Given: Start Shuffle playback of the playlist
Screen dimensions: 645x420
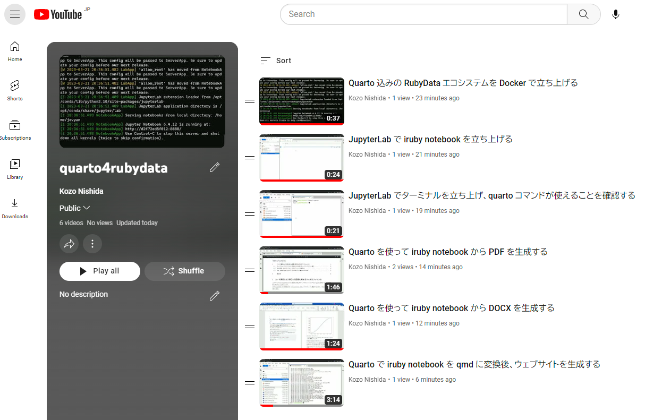Looking at the screenshot, I should 184,271.
